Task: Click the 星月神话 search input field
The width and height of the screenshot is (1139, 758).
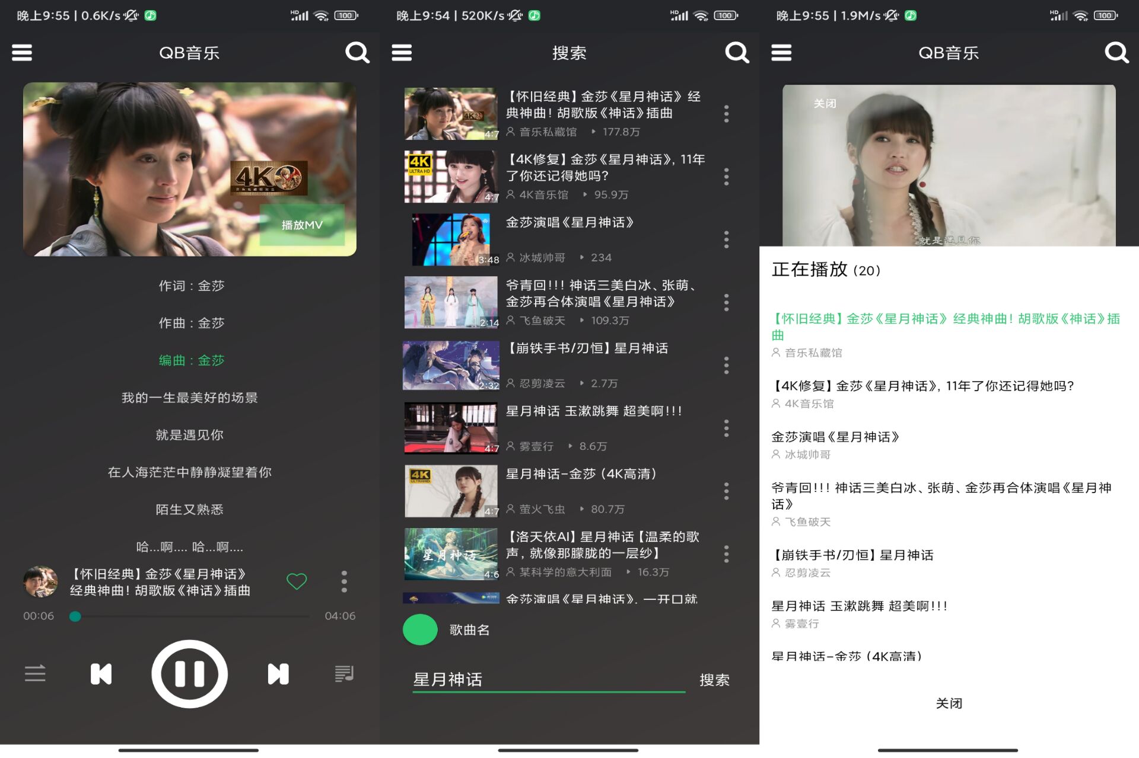Action: click(x=549, y=680)
